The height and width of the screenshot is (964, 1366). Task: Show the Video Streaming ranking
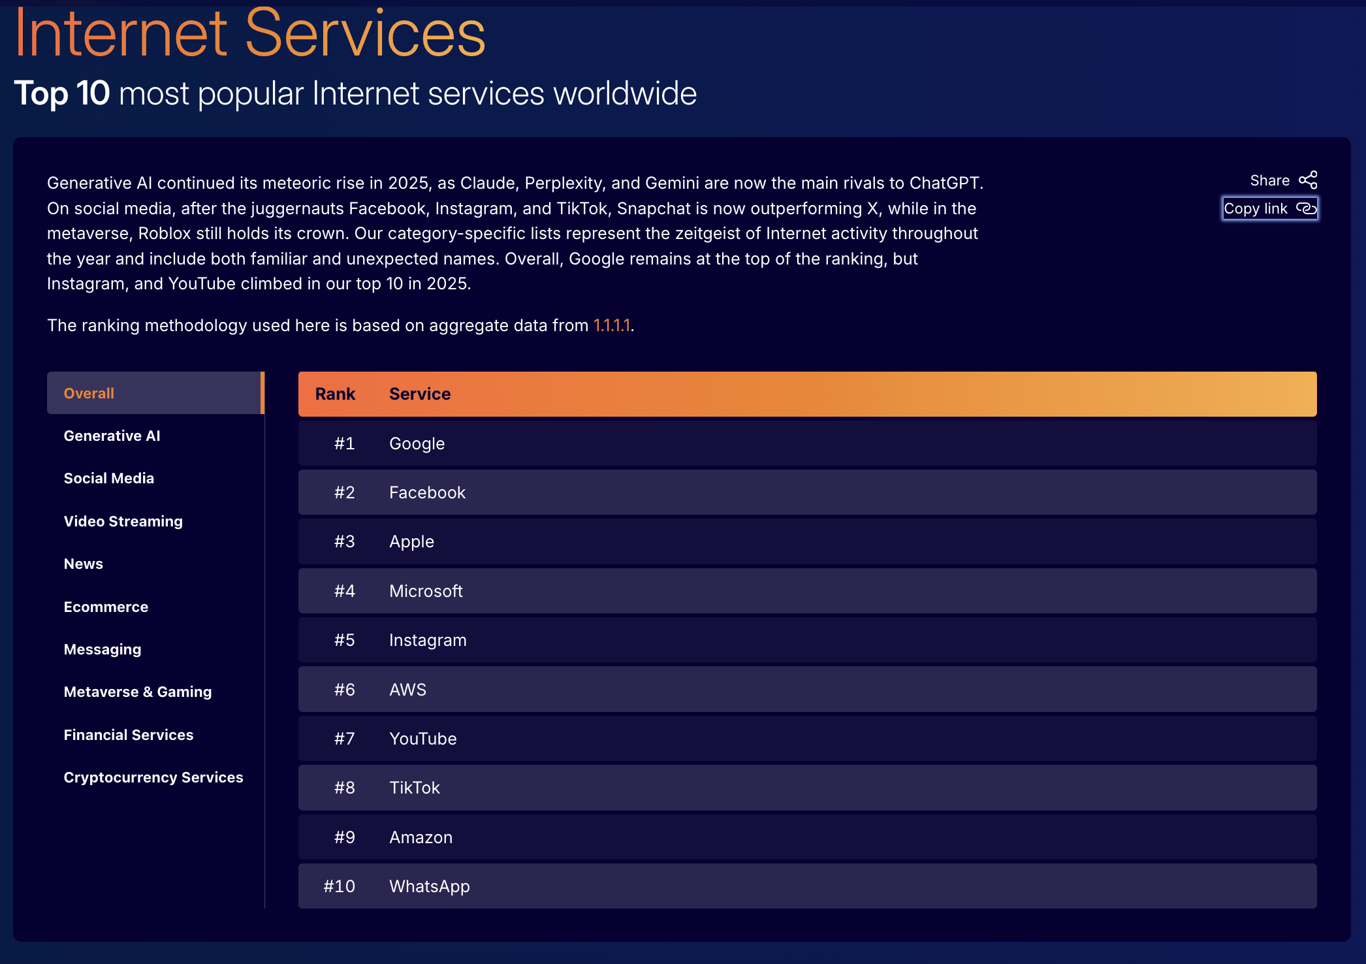123,521
